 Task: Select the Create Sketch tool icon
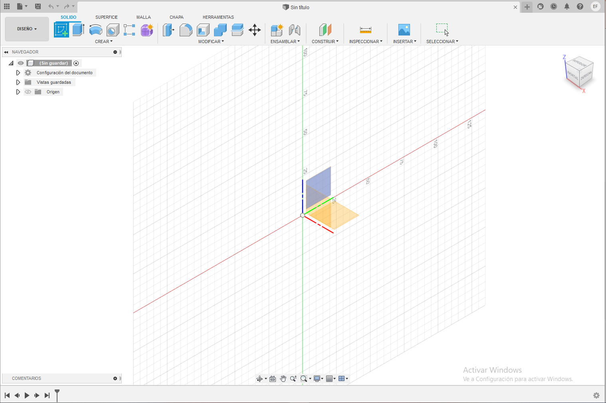[x=61, y=30]
